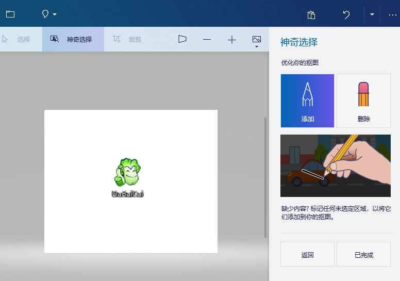Click the 返回 button

point(307,255)
